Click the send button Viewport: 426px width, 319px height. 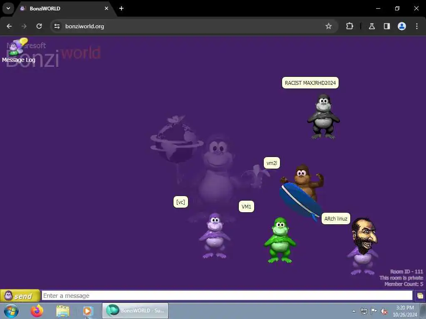(20, 296)
